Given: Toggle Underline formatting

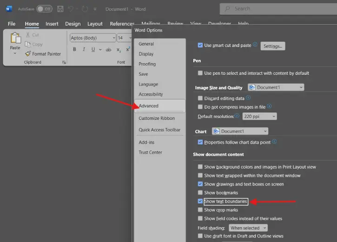Looking at the screenshot, I should pos(93,49).
